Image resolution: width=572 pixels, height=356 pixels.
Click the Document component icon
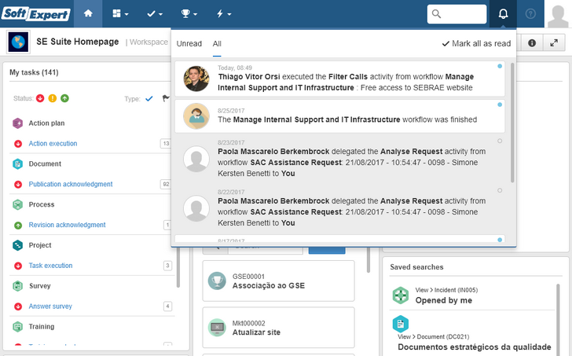17,163
